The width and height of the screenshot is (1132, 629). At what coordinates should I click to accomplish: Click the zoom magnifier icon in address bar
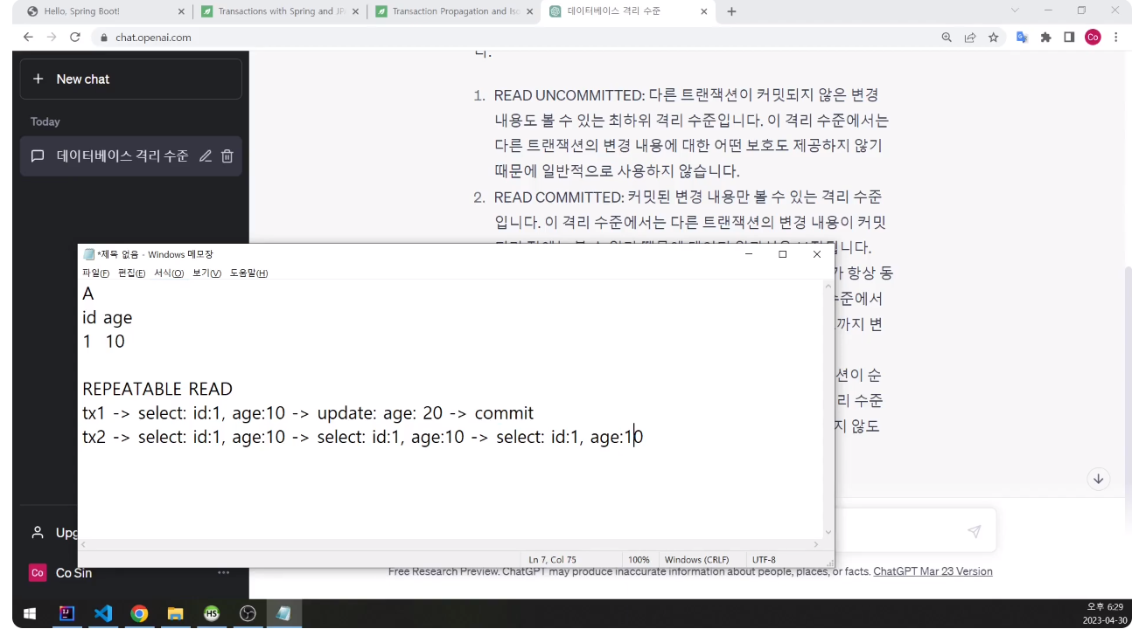[x=947, y=38]
